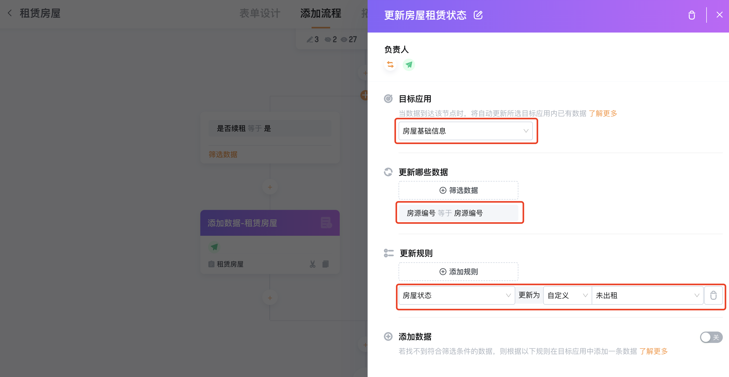Click 筛选数据 button in side panel

click(x=458, y=190)
